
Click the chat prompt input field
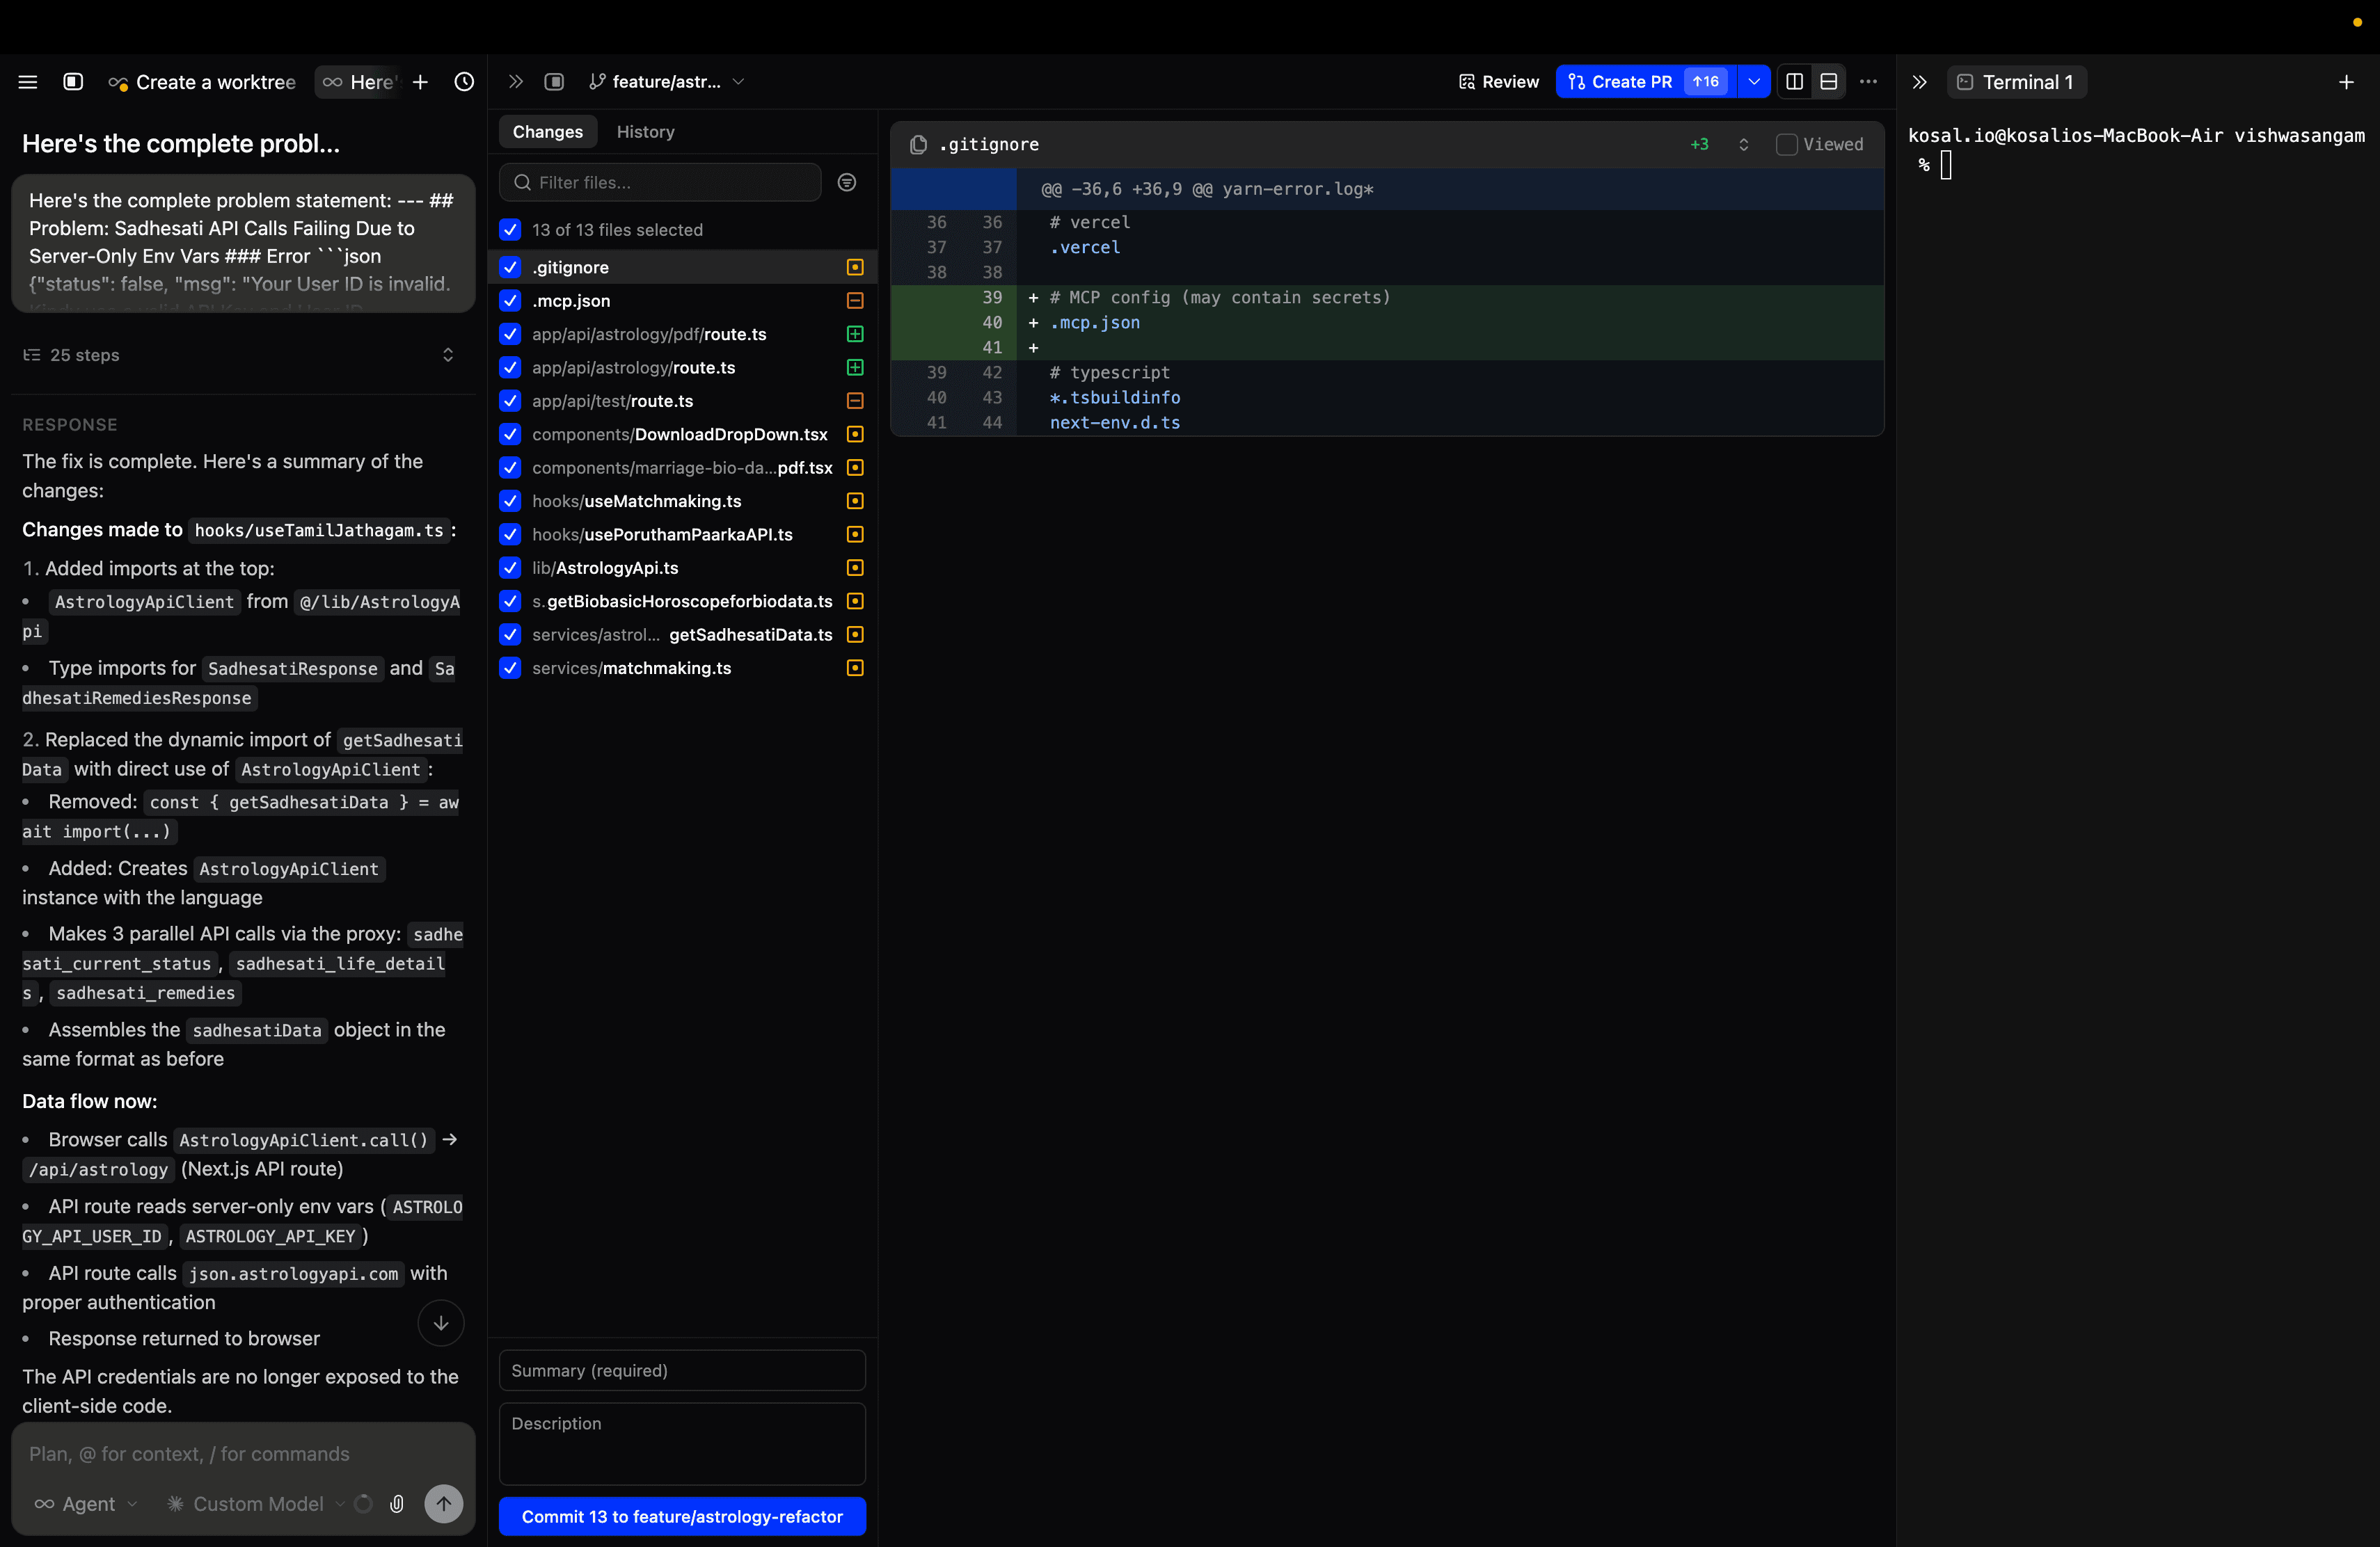pos(243,1455)
